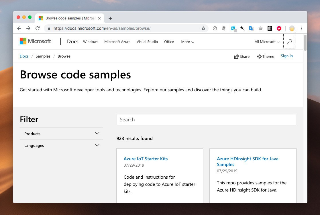Open the More dropdown in navigation

point(188,42)
